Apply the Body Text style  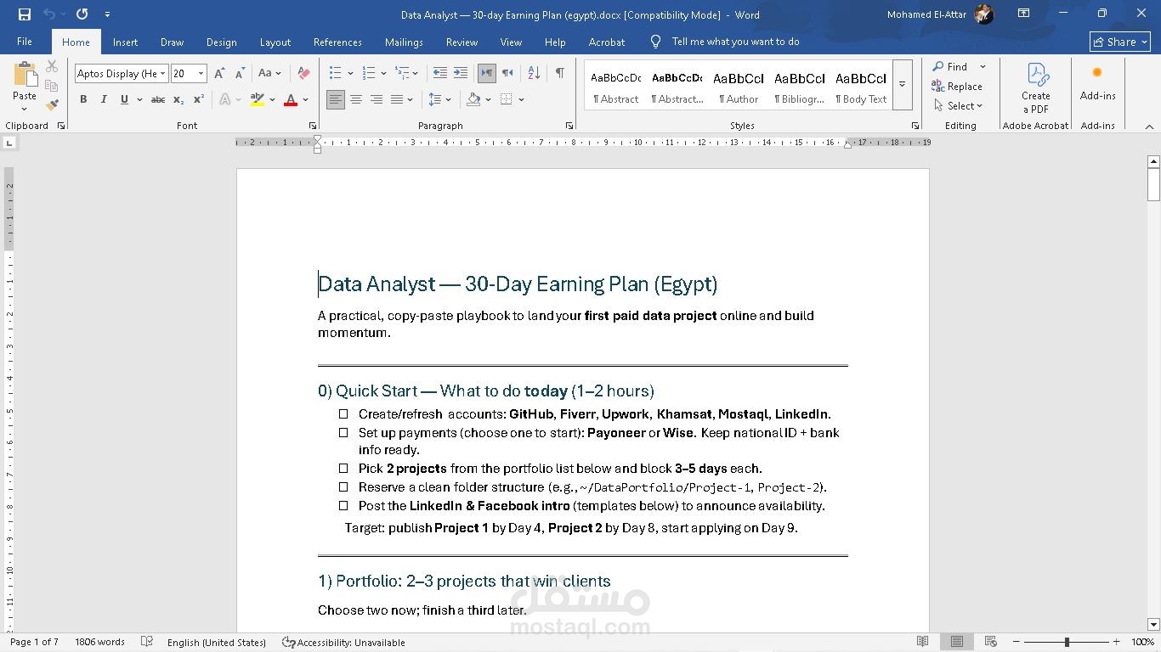(x=861, y=85)
